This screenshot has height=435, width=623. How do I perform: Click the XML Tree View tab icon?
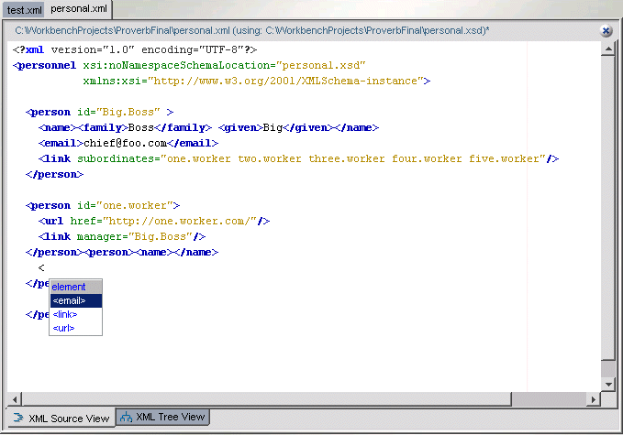(x=126, y=418)
